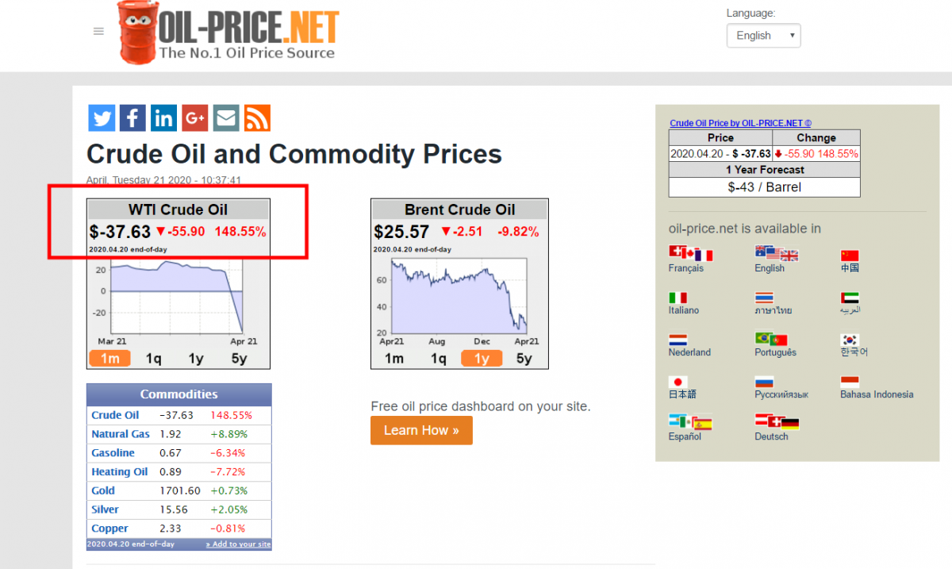
Task: Click the Google Plus share icon
Action: click(195, 118)
